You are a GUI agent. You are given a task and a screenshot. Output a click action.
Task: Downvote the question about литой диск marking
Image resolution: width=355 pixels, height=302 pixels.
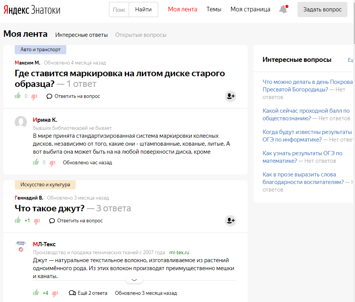[34, 97]
